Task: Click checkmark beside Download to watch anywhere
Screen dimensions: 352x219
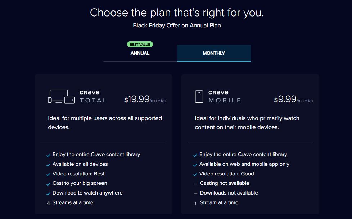Action: click(48, 193)
